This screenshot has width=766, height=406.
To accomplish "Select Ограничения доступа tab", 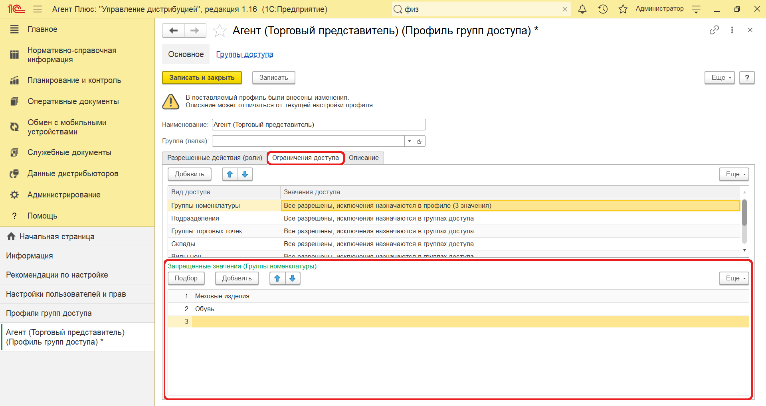I will (305, 158).
